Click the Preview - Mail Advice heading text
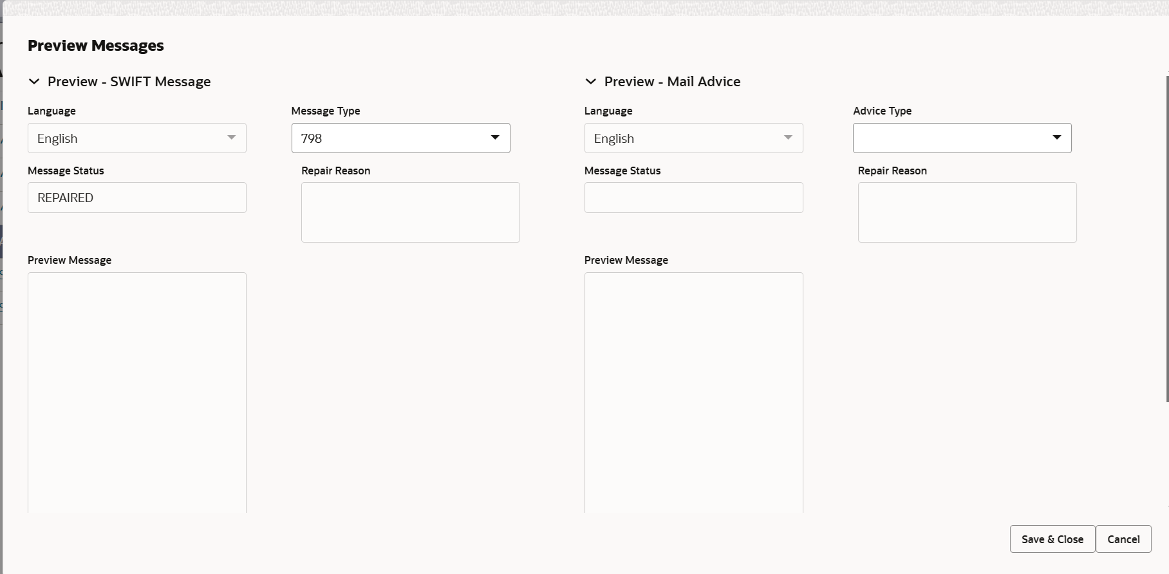This screenshot has height=574, width=1169. click(x=673, y=82)
